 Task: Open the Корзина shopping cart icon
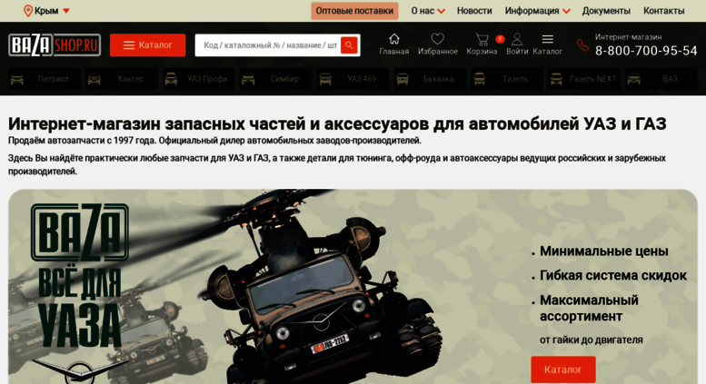coord(482,40)
